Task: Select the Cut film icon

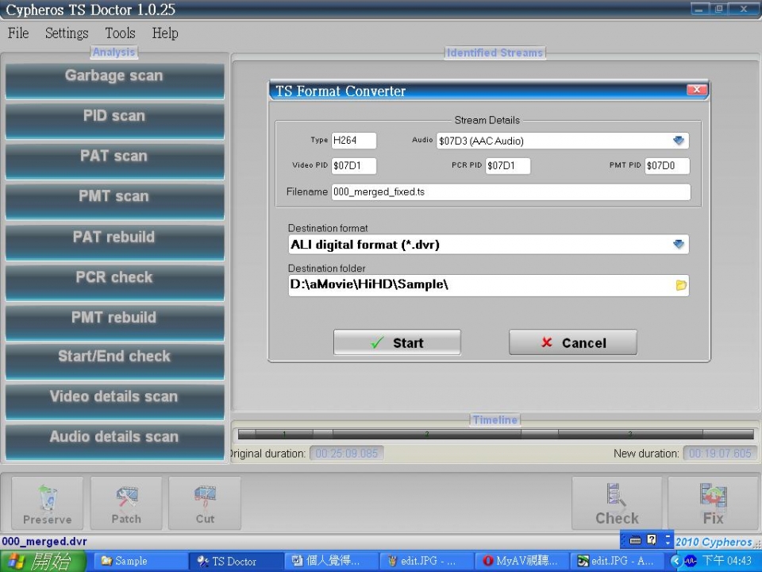Action: click(205, 502)
